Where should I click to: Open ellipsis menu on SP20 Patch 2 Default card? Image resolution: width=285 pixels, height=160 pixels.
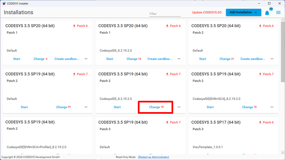point(272,59)
